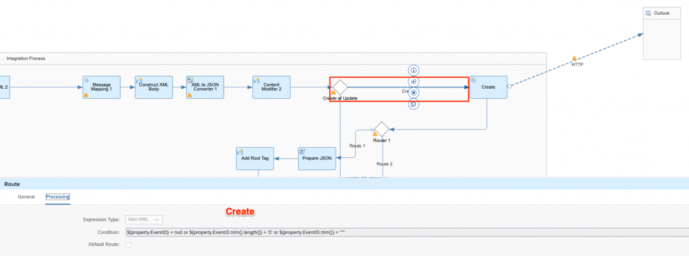This screenshot has width=689, height=256.
Task: Select the Add Root Tag step
Action: pos(255,159)
